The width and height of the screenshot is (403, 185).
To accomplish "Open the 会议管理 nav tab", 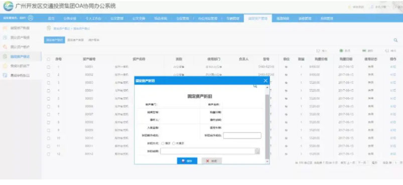I will (x=183, y=19).
